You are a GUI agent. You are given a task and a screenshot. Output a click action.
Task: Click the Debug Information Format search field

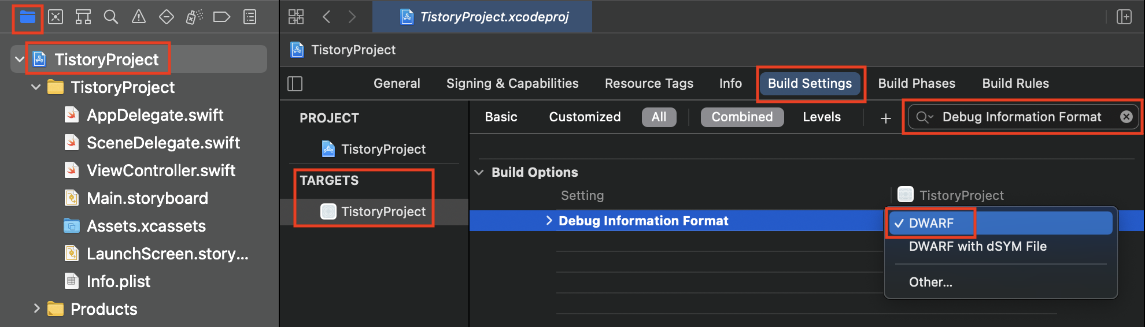click(x=1021, y=117)
